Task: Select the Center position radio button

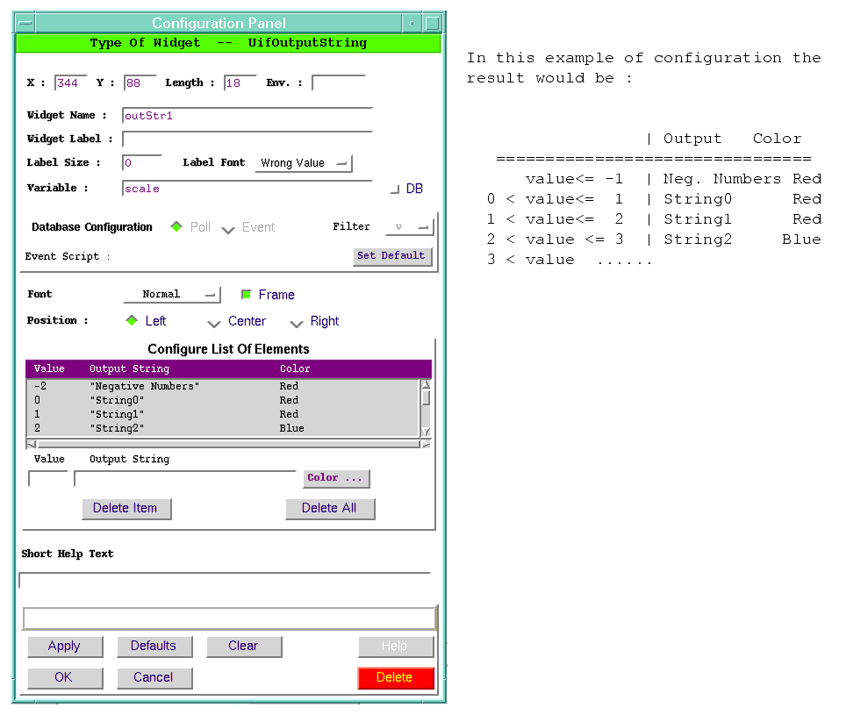Action: tap(213, 322)
